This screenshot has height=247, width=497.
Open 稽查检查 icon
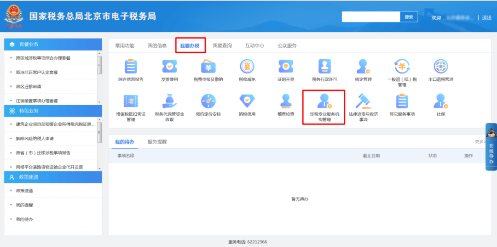[286, 101]
